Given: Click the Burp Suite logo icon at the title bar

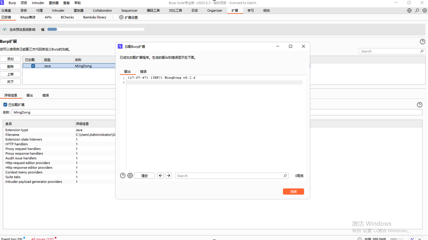Looking at the screenshot, I should click(2, 3).
